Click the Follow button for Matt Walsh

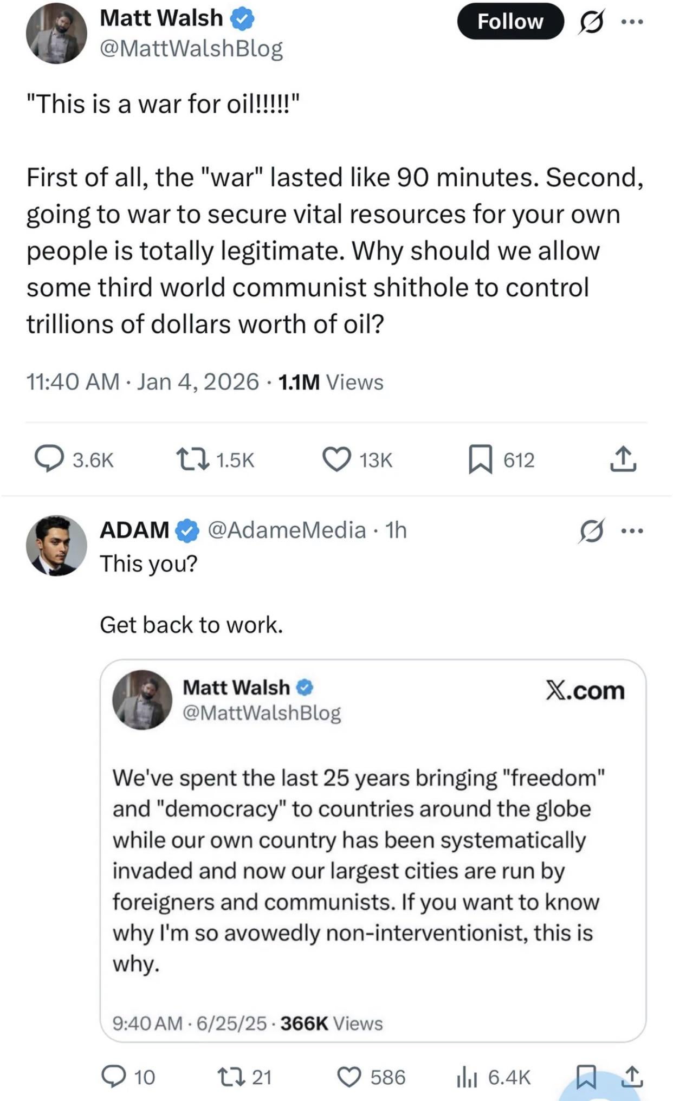[x=510, y=22]
